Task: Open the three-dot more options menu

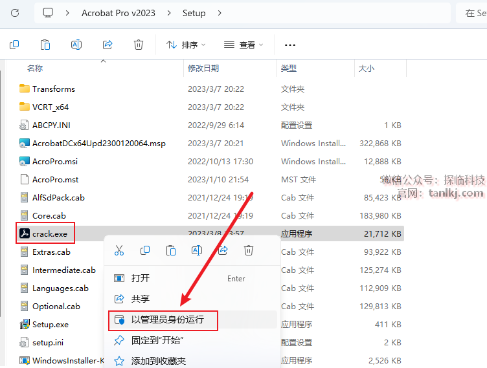Action: click(x=290, y=45)
